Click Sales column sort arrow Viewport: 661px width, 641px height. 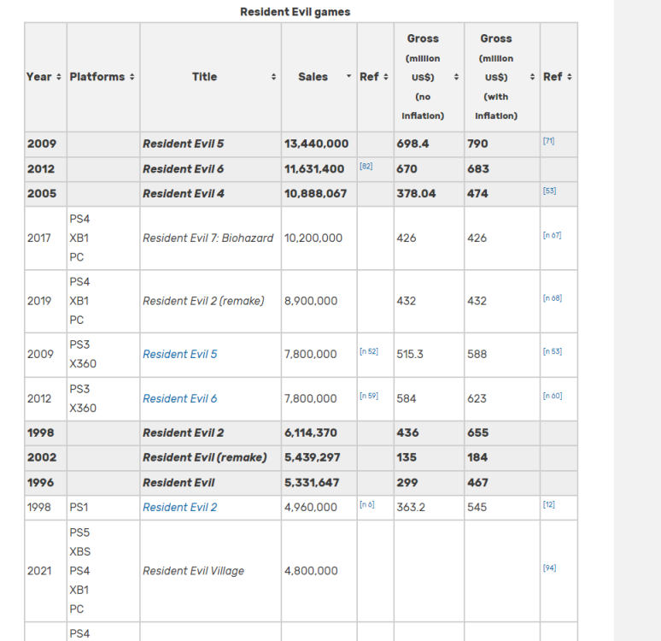[x=348, y=76]
